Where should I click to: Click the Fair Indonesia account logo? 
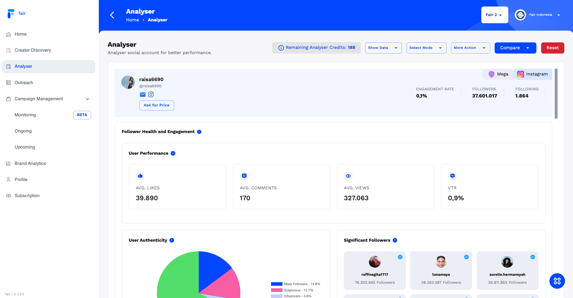pyautogui.click(x=520, y=15)
